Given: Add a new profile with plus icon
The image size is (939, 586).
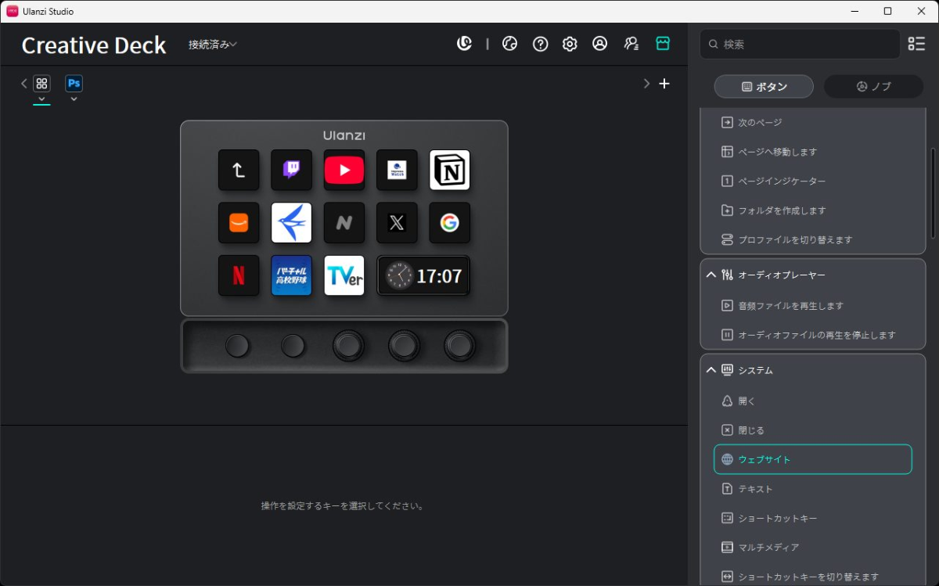Looking at the screenshot, I should [x=664, y=84].
